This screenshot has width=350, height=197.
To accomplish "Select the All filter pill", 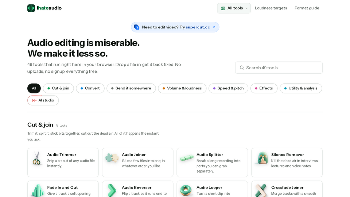I will [34, 88].
